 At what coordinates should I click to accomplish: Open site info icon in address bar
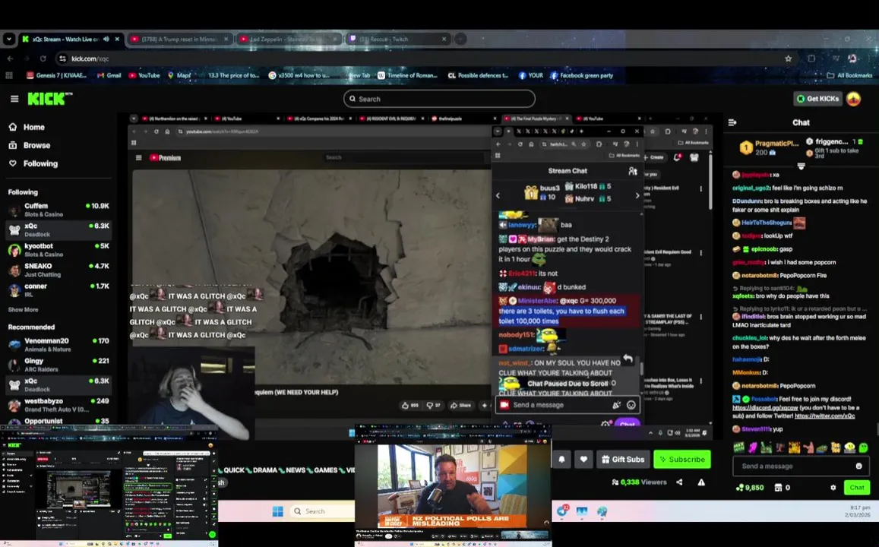click(x=63, y=58)
